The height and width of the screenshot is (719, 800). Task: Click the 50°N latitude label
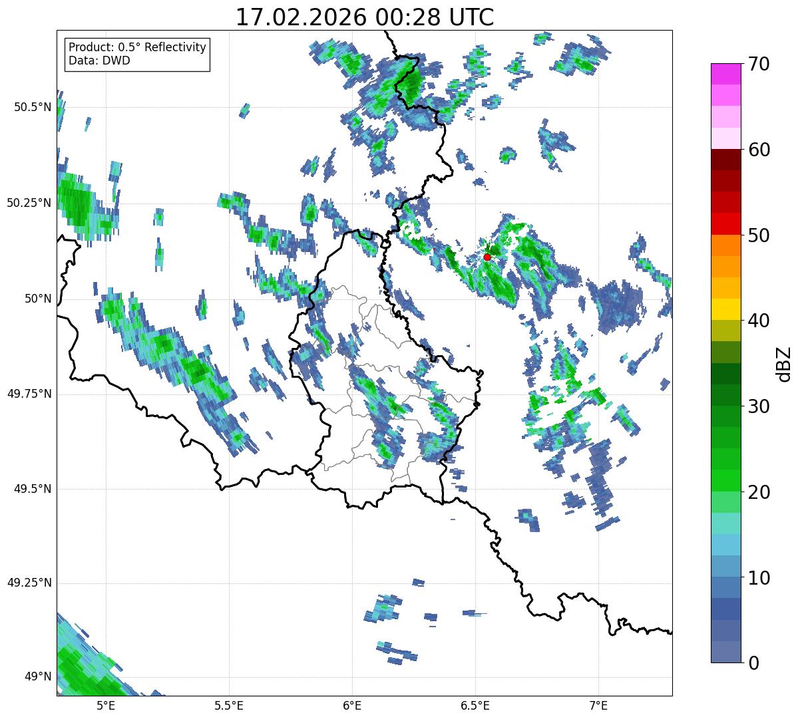coord(38,299)
